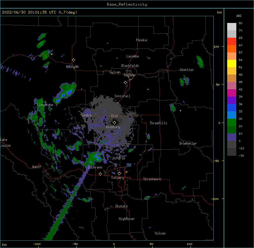
Task: Click the yellow diamond marker south of RedDeer
Action: pos(126,83)
